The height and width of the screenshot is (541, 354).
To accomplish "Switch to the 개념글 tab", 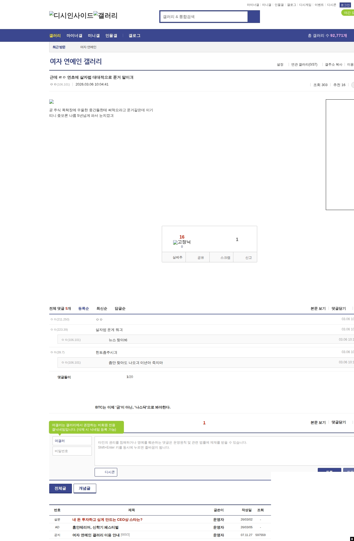I will (85, 488).
